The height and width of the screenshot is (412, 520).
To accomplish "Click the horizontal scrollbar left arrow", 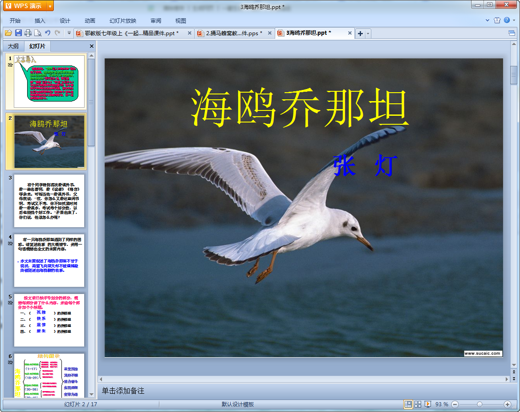I will (x=101, y=379).
